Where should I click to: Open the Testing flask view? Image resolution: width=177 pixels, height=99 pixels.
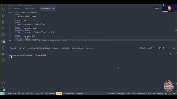pos(3,48)
